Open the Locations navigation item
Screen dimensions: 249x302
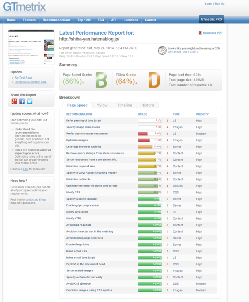click(131, 20)
